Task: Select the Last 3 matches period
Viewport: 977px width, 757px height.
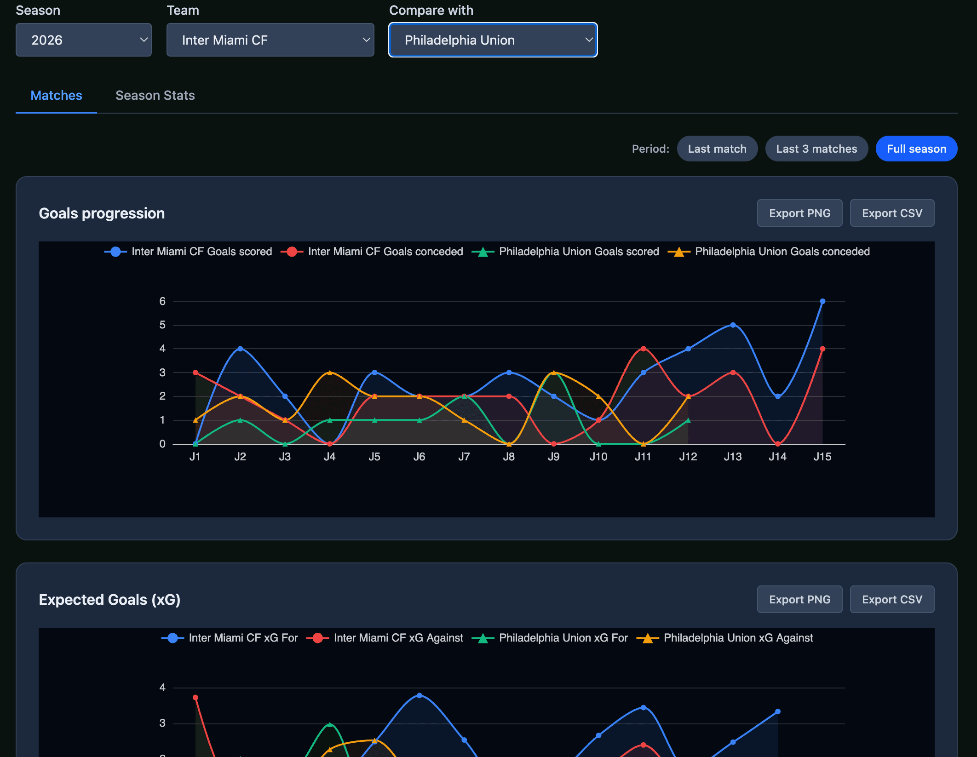Action: (816, 149)
